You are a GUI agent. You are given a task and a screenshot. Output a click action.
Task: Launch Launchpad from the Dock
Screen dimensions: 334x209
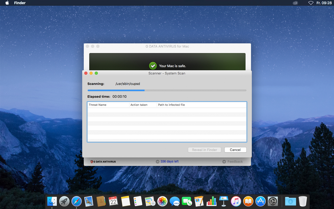click(64, 201)
